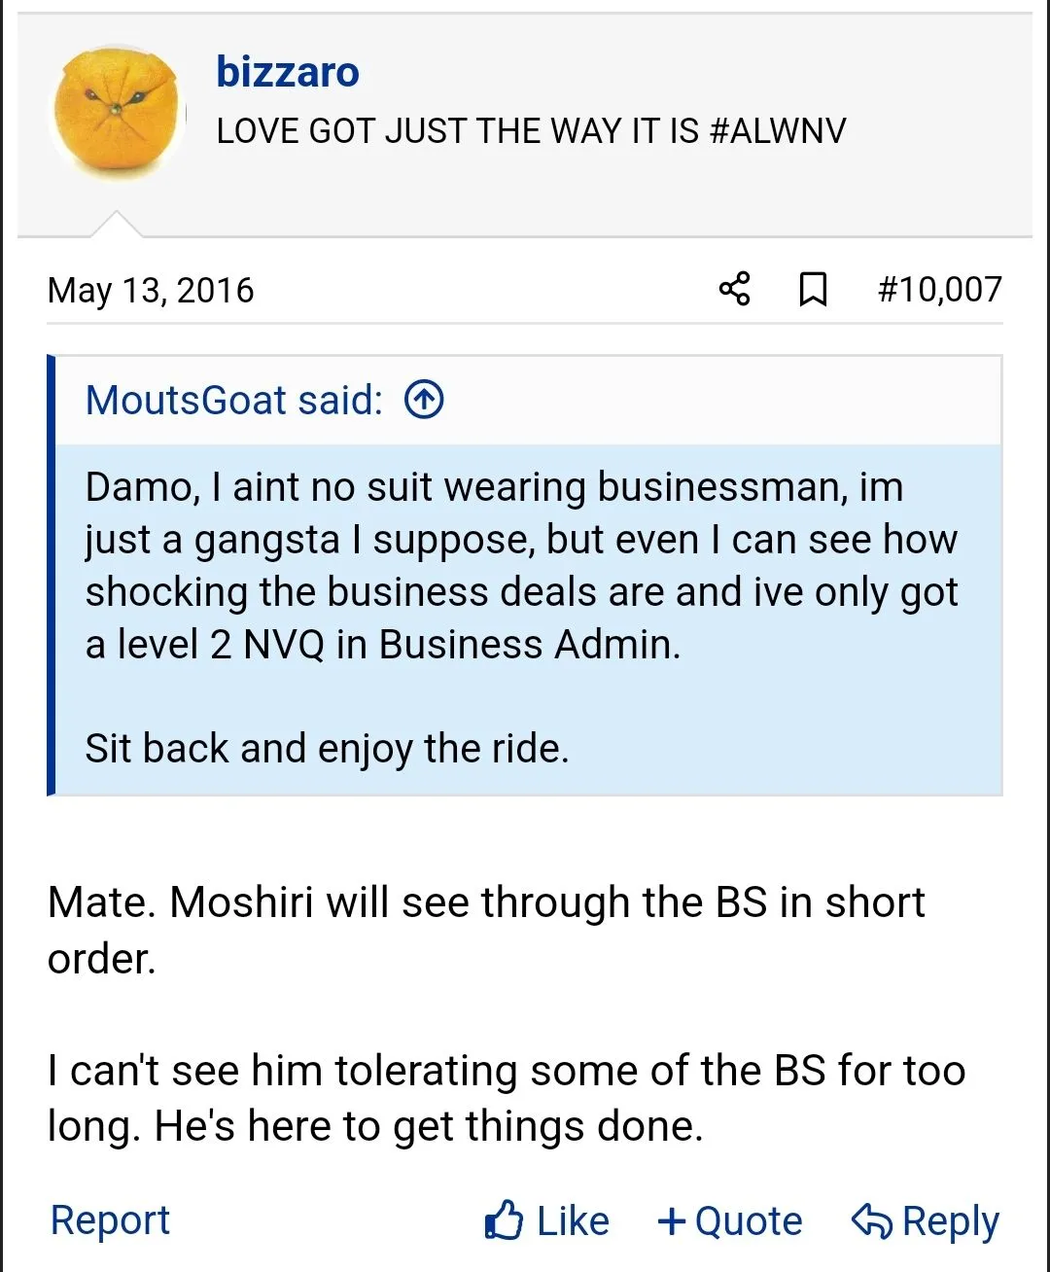Open bizzaro's orange avatar image

[118, 112]
